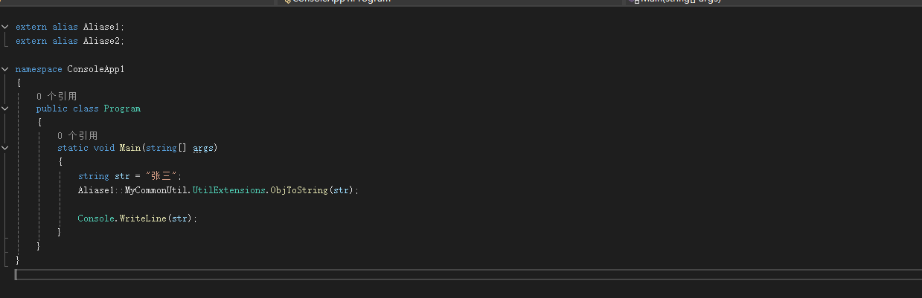Collapse the extern alias block
This screenshot has height=298, width=922.
5,27
